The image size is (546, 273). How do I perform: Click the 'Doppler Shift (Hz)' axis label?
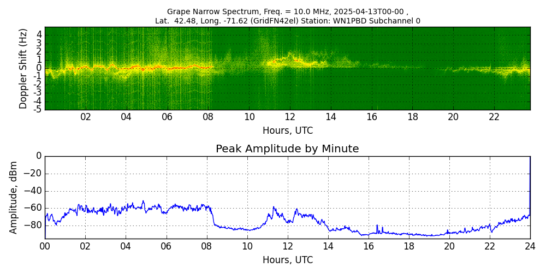tap(23, 68)
